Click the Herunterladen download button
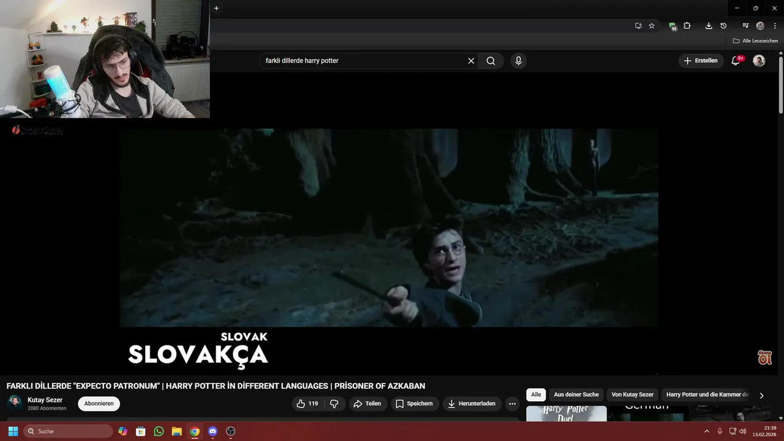 (472, 404)
